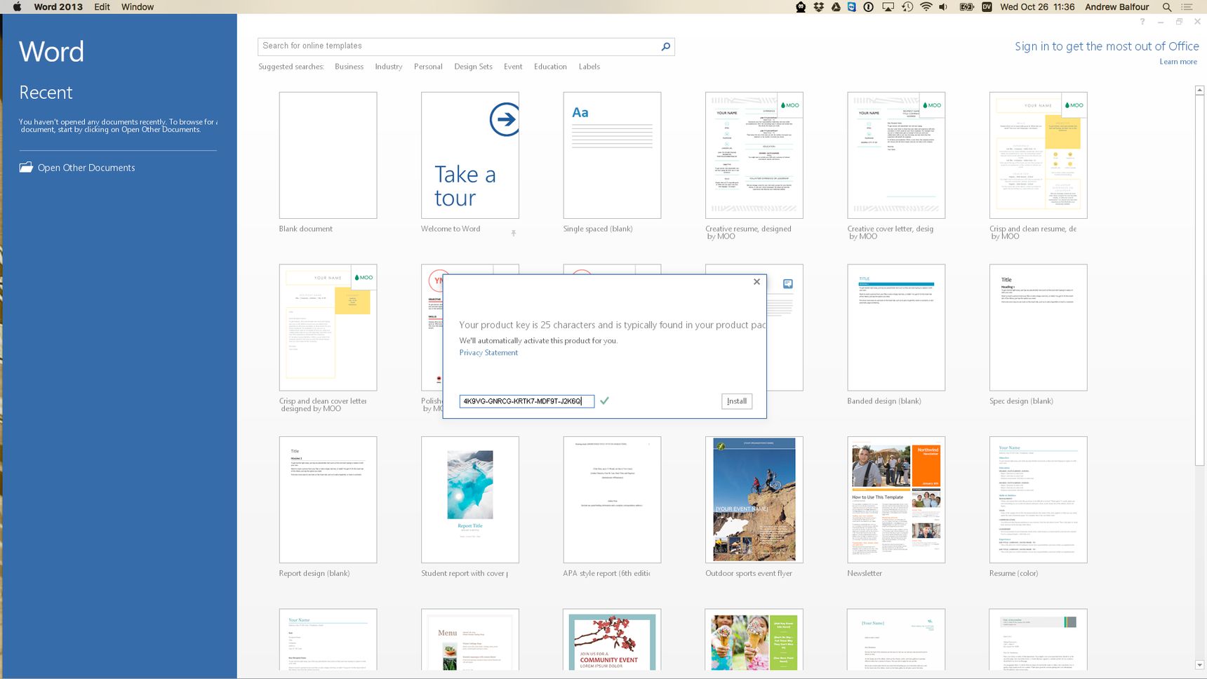Open the Time Machine menu icon
The height and width of the screenshot is (679, 1207).
[x=907, y=7]
